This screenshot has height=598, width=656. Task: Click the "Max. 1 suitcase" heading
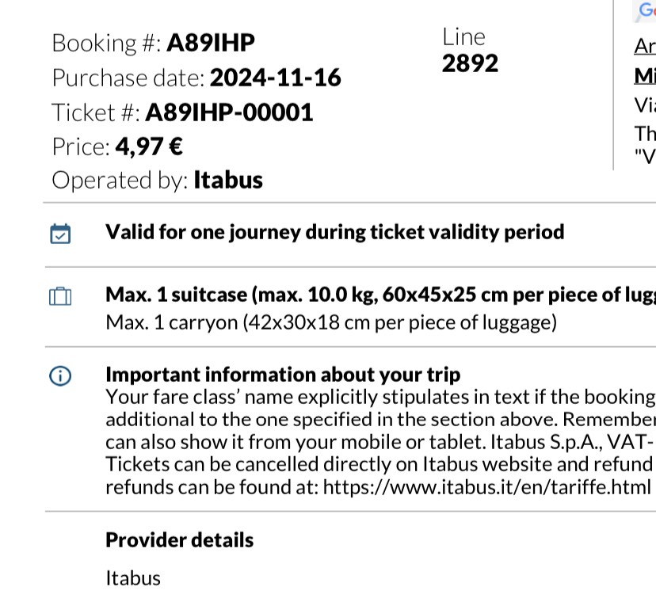pos(380,295)
